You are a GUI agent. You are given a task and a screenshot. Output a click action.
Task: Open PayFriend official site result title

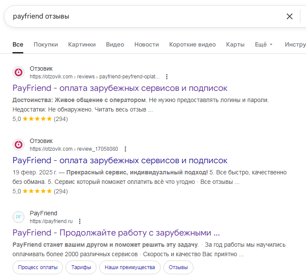point(116,233)
